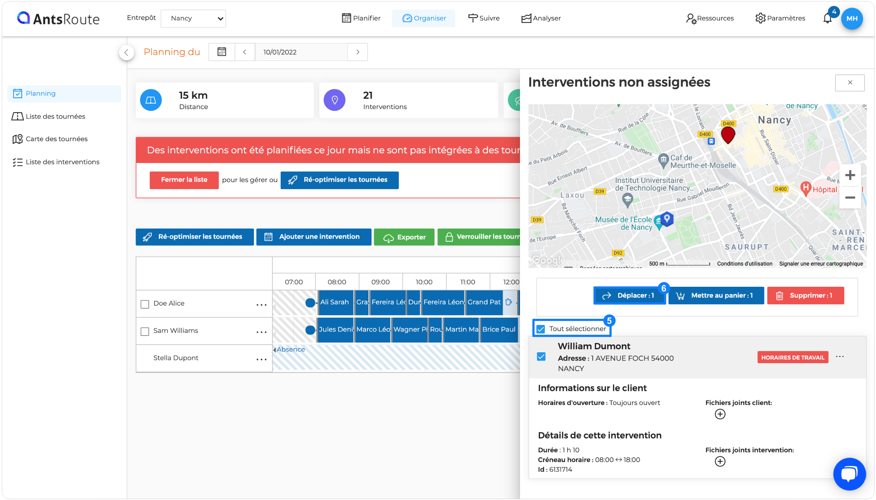Select Planning in the sidebar
The height and width of the screenshot is (500, 876).
point(64,94)
